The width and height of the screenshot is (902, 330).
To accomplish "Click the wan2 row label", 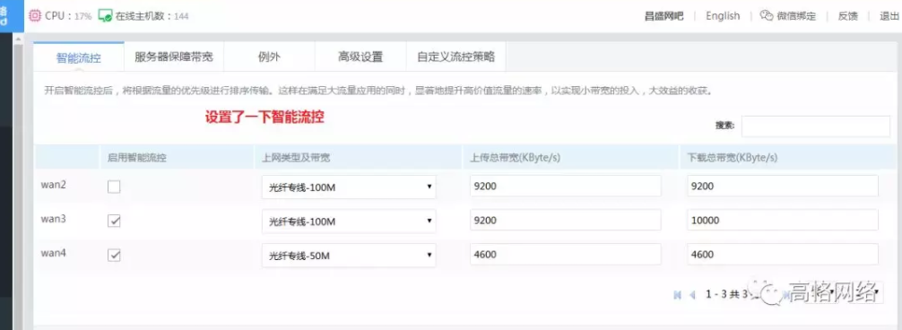I will click(x=54, y=185).
